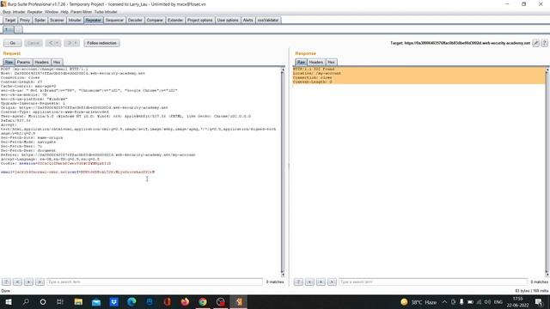
Task: Open the Extender tab
Action: 175,21
